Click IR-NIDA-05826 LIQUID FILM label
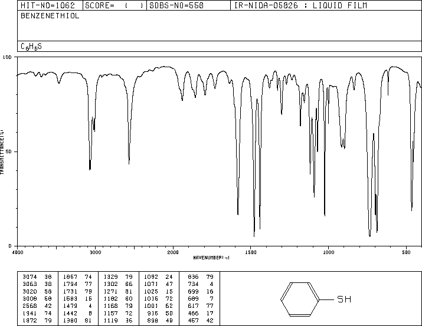 (x=300, y=6)
